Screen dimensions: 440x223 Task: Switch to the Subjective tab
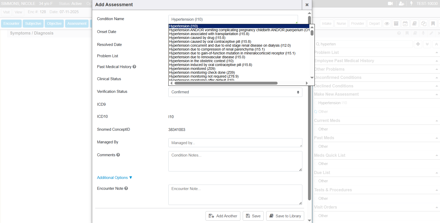tap(33, 23)
